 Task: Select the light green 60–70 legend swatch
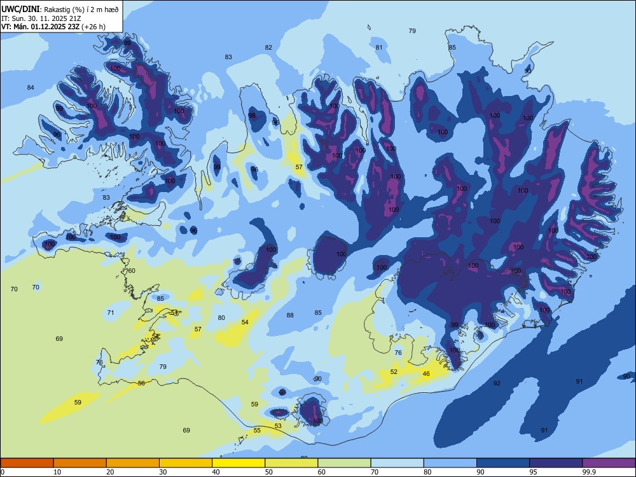(x=344, y=463)
